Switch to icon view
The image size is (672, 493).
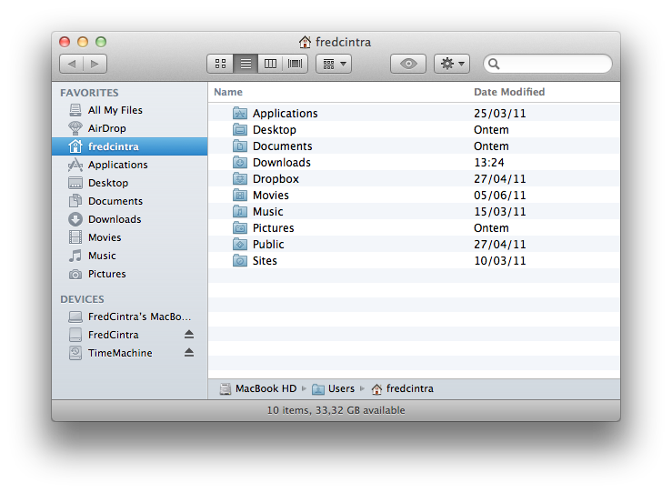tap(220, 64)
